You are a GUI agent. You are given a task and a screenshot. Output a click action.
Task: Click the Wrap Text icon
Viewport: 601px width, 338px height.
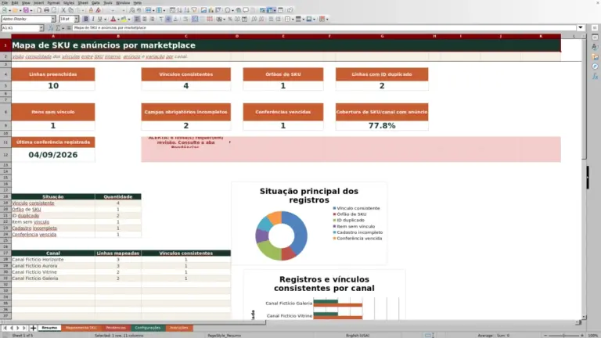pyautogui.click(x=185, y=19)
